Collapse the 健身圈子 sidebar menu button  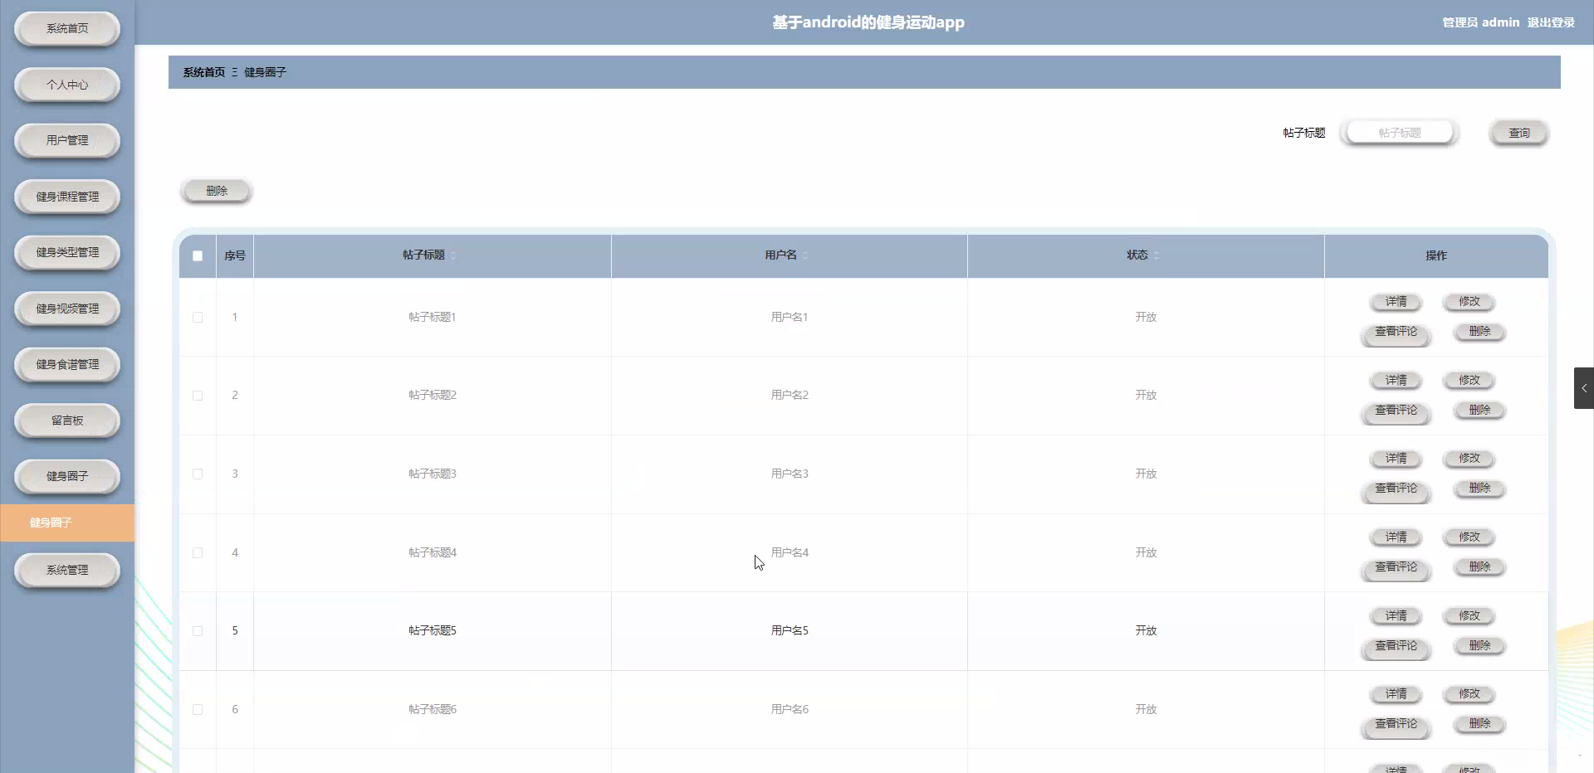[67, 477]
